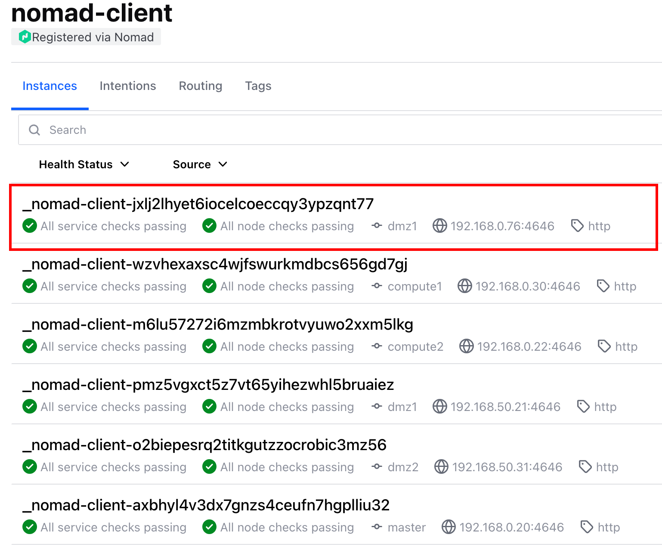Screen dimensions: 662x556
Task: Open instance _nomad-client-pmz5vgxct5z7vt65yihezwhl5bruaiez
Action: click(x=208, y=384)
